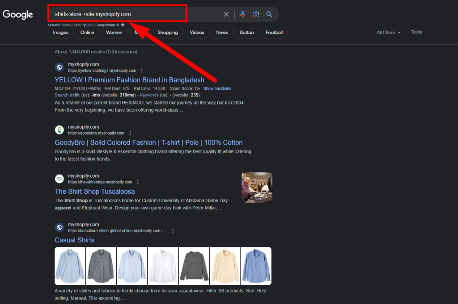Open the royal blue shirt image

point(256,266)
